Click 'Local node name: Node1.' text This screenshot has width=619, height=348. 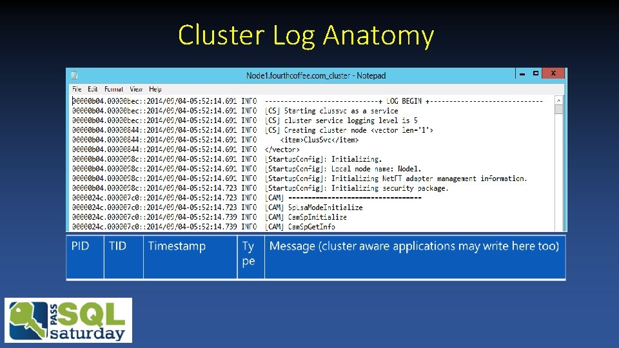376,169
